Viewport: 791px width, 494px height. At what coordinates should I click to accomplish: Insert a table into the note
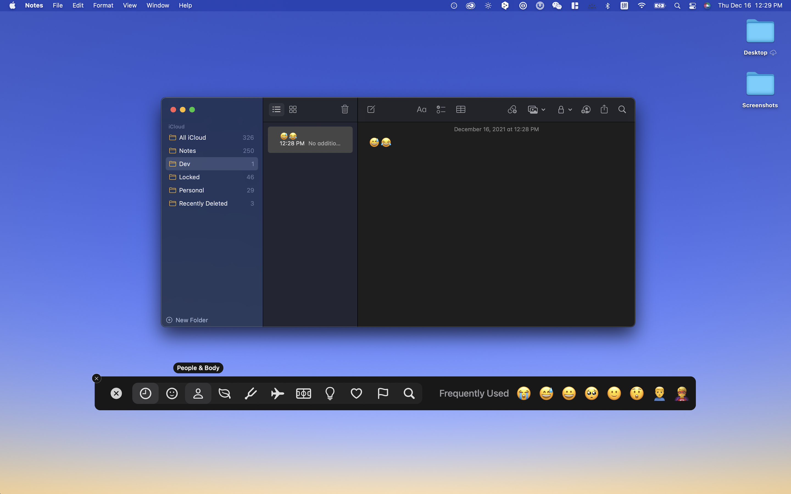460,110
